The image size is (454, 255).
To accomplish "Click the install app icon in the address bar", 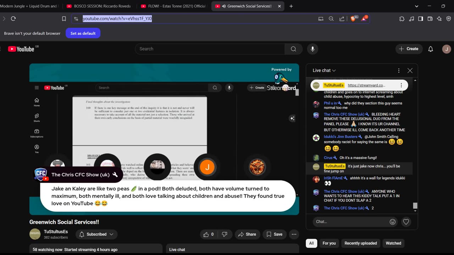I will [321, 19].
